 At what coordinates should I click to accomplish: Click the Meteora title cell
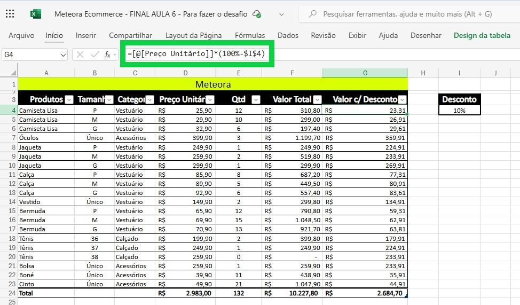[x=212, y=84]
